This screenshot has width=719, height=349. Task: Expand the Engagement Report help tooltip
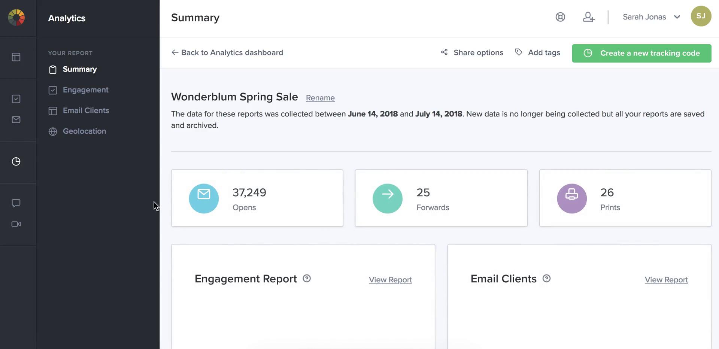307,279
